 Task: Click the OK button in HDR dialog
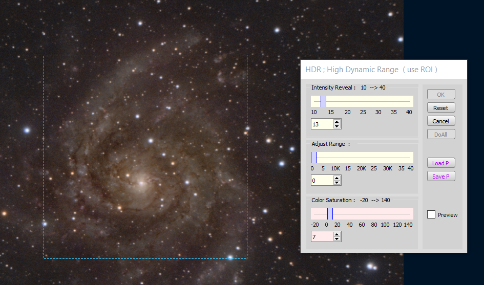click(x=441, y=94)
